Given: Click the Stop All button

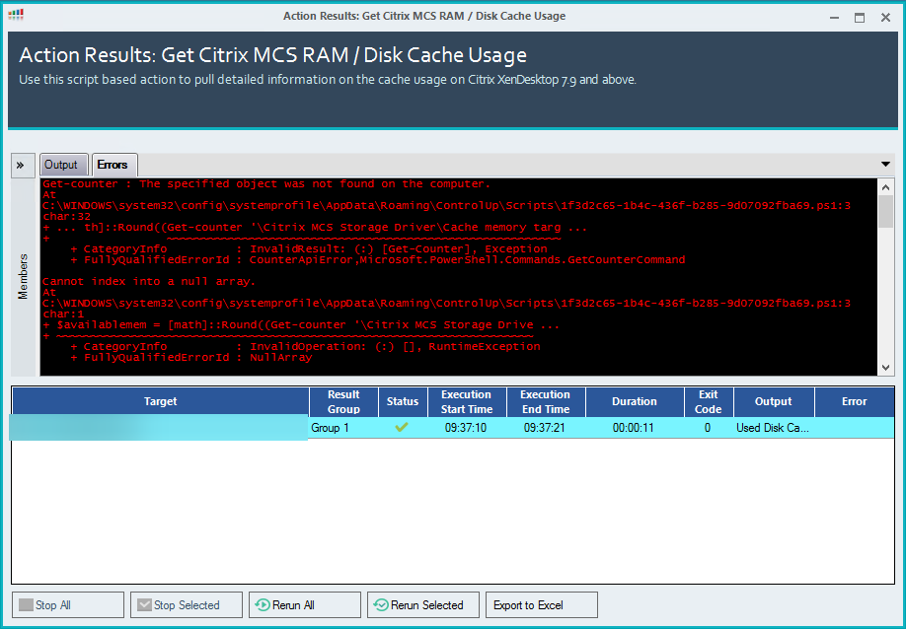Looking at the screenshot, I should coord(68,604).
